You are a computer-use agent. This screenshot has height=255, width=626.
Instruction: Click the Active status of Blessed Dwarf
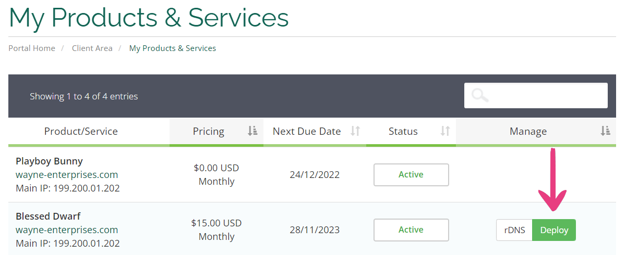tap(411, 230)
